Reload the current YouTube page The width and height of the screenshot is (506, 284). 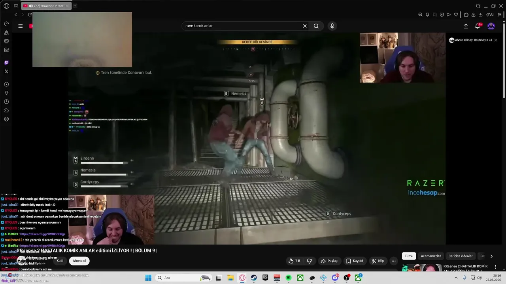coord(30,15)
